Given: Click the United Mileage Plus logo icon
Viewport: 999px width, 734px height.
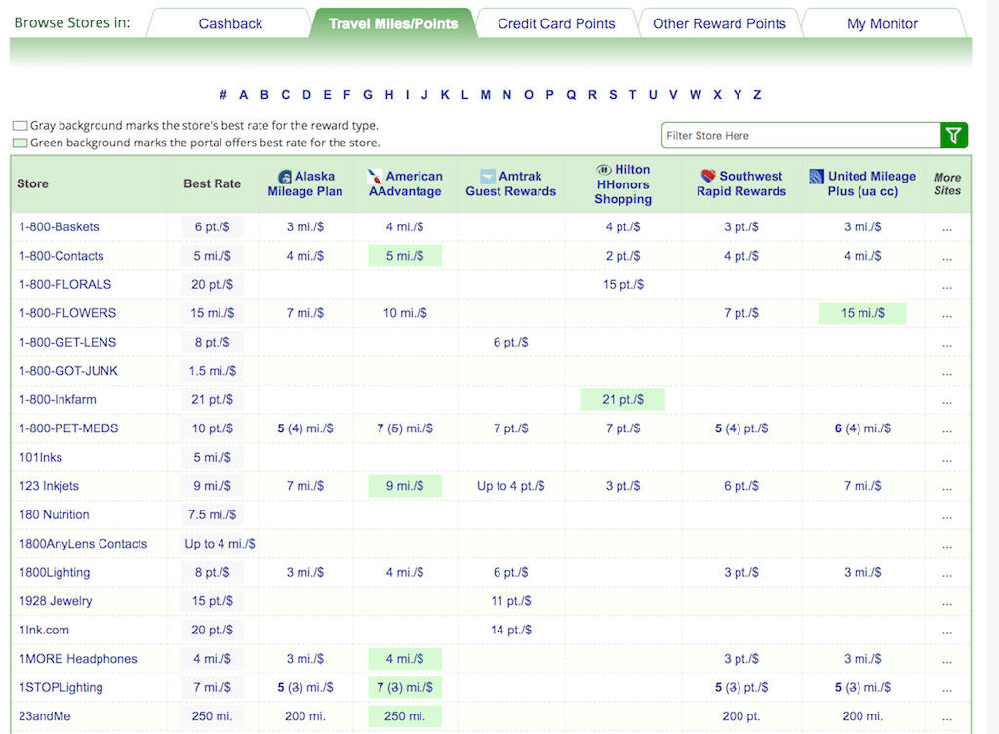Looking at the screenshot, I should pos(818,177).
